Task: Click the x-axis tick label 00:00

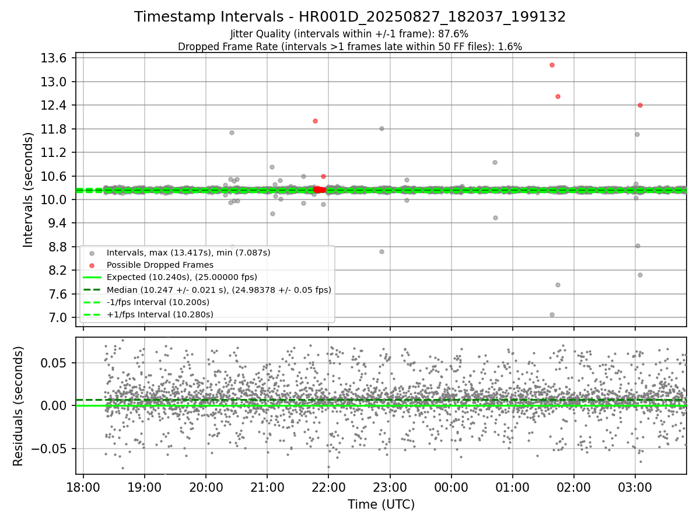Action: point(451,487)
